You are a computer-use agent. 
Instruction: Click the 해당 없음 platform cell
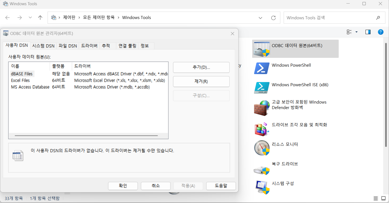(x=61, y=74)
